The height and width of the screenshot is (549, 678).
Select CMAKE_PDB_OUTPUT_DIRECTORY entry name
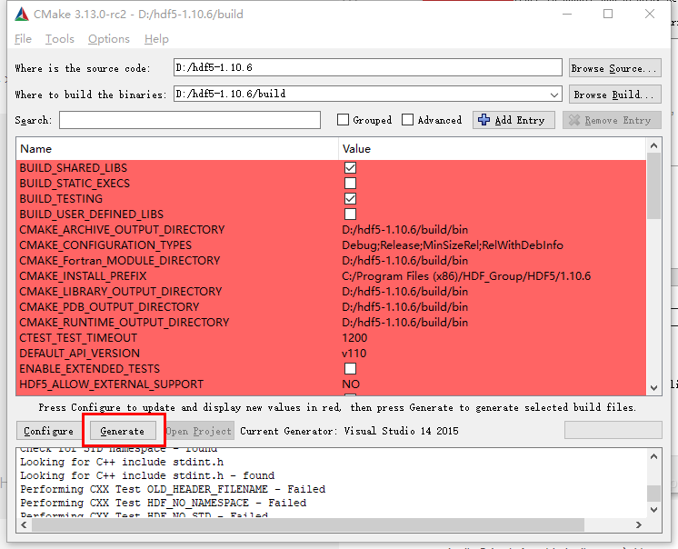[x=109, y=307]
